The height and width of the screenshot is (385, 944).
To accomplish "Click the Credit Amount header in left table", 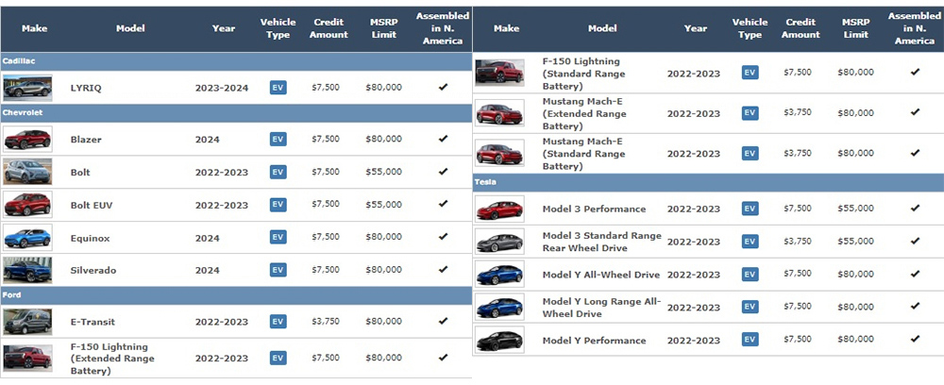I will click(x=329, y=28).
